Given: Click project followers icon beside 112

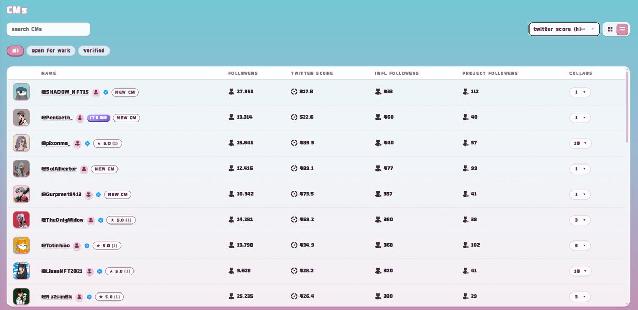Looking at the screenshot, I should (465, 92).
